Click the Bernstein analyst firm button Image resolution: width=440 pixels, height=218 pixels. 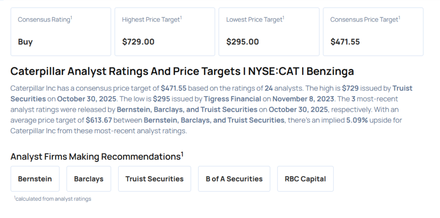(x=35, y=179)
